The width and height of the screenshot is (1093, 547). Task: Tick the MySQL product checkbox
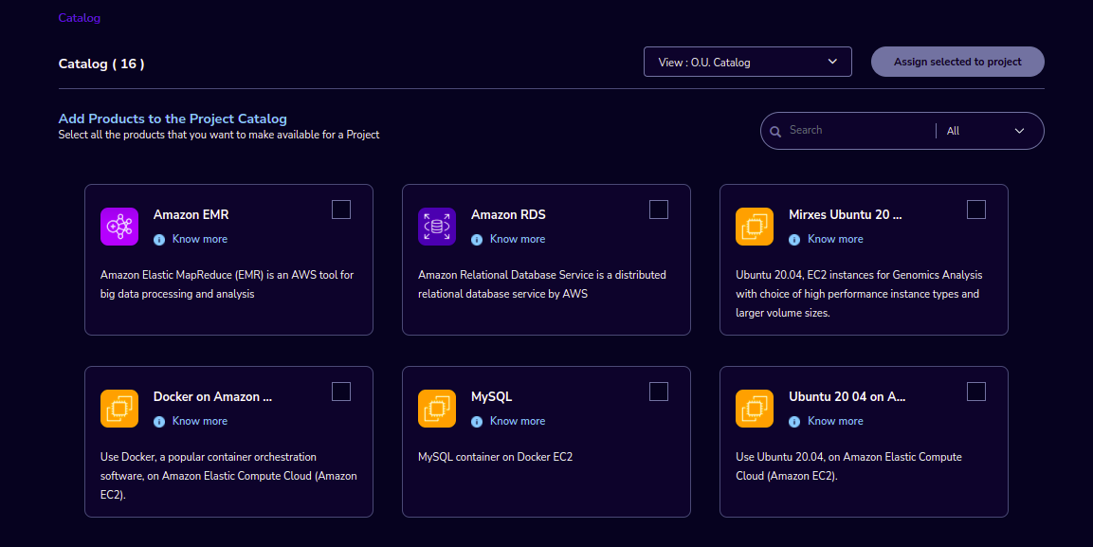click(x=659, y=392)
